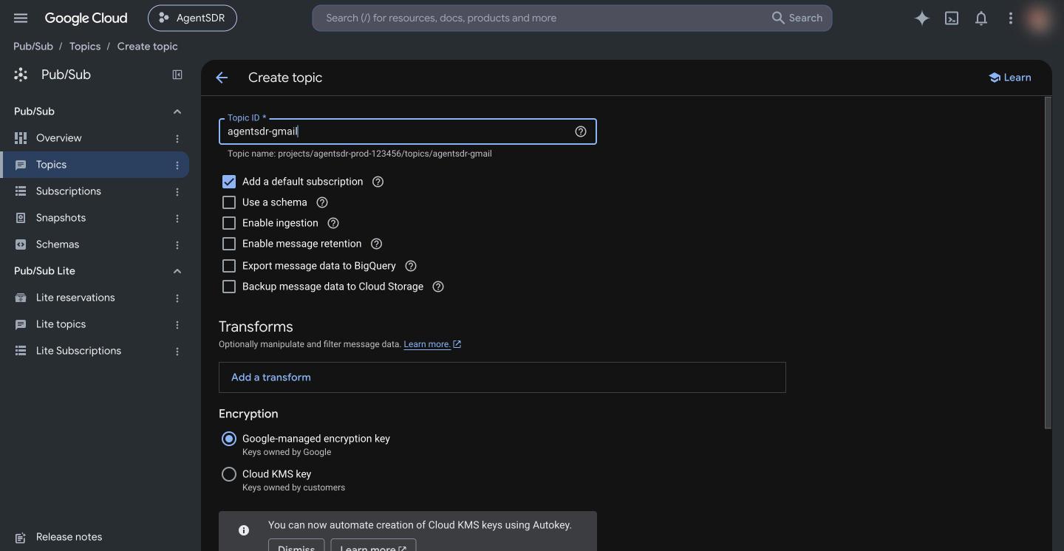1064x551 pixels.
Task: Open the user account avatar
Action: [x=1040, y=18]
